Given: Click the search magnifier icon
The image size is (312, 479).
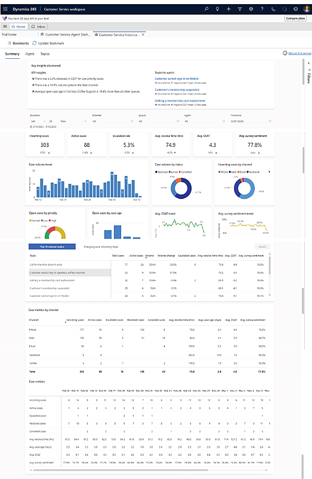Looking at the screenshot, I should 206,9.
